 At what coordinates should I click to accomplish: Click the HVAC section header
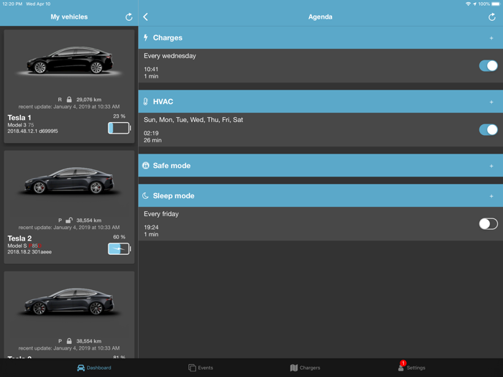click(x=320, y=102)
